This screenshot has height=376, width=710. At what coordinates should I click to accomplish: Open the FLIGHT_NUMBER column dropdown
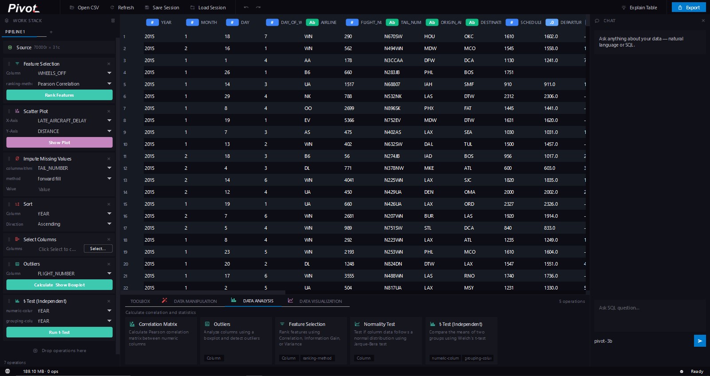[x=74, y=274]
